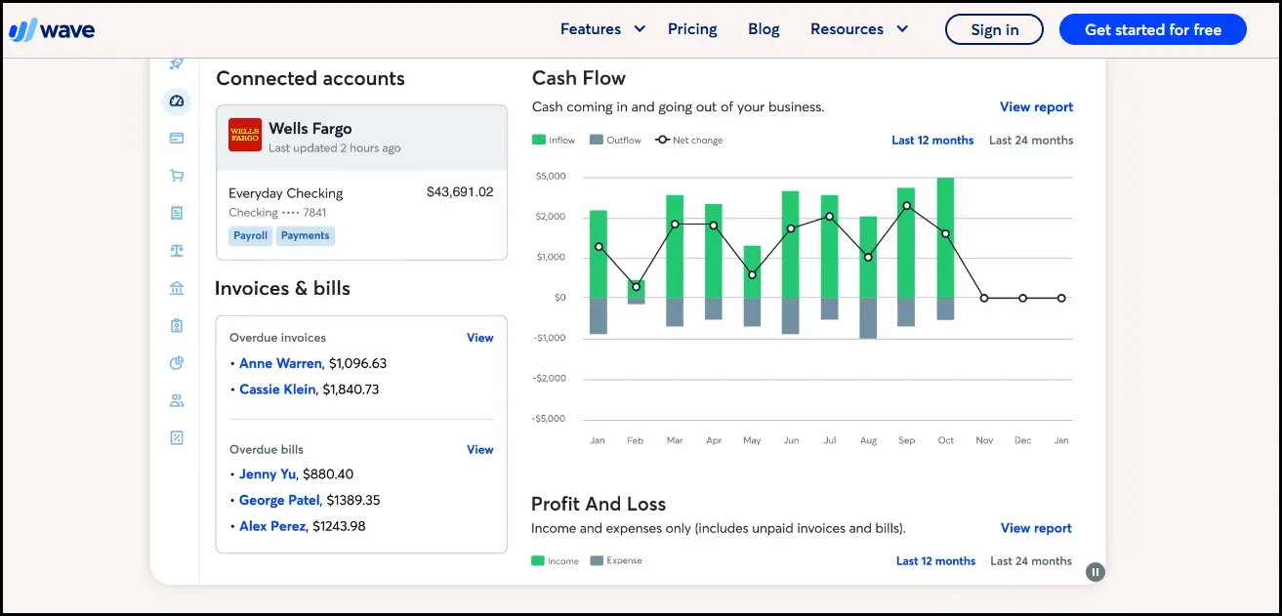Open Anne Warren's overdue invoice

(279, 362)
